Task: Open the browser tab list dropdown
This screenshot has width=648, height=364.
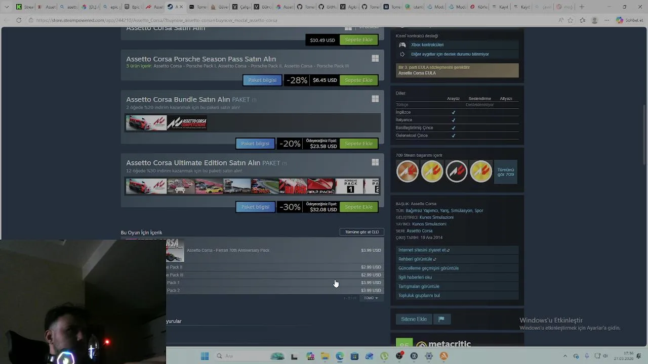Action: pos(6,7)
